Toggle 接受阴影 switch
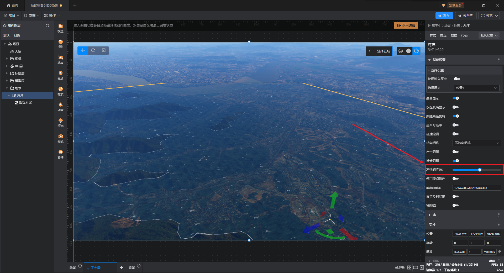This screenshot has width=504, height=273. coord(456,161)
